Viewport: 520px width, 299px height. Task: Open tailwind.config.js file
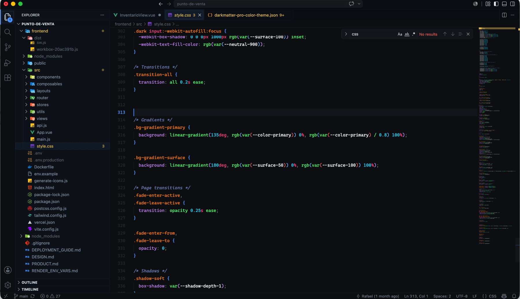click(50, 215)
